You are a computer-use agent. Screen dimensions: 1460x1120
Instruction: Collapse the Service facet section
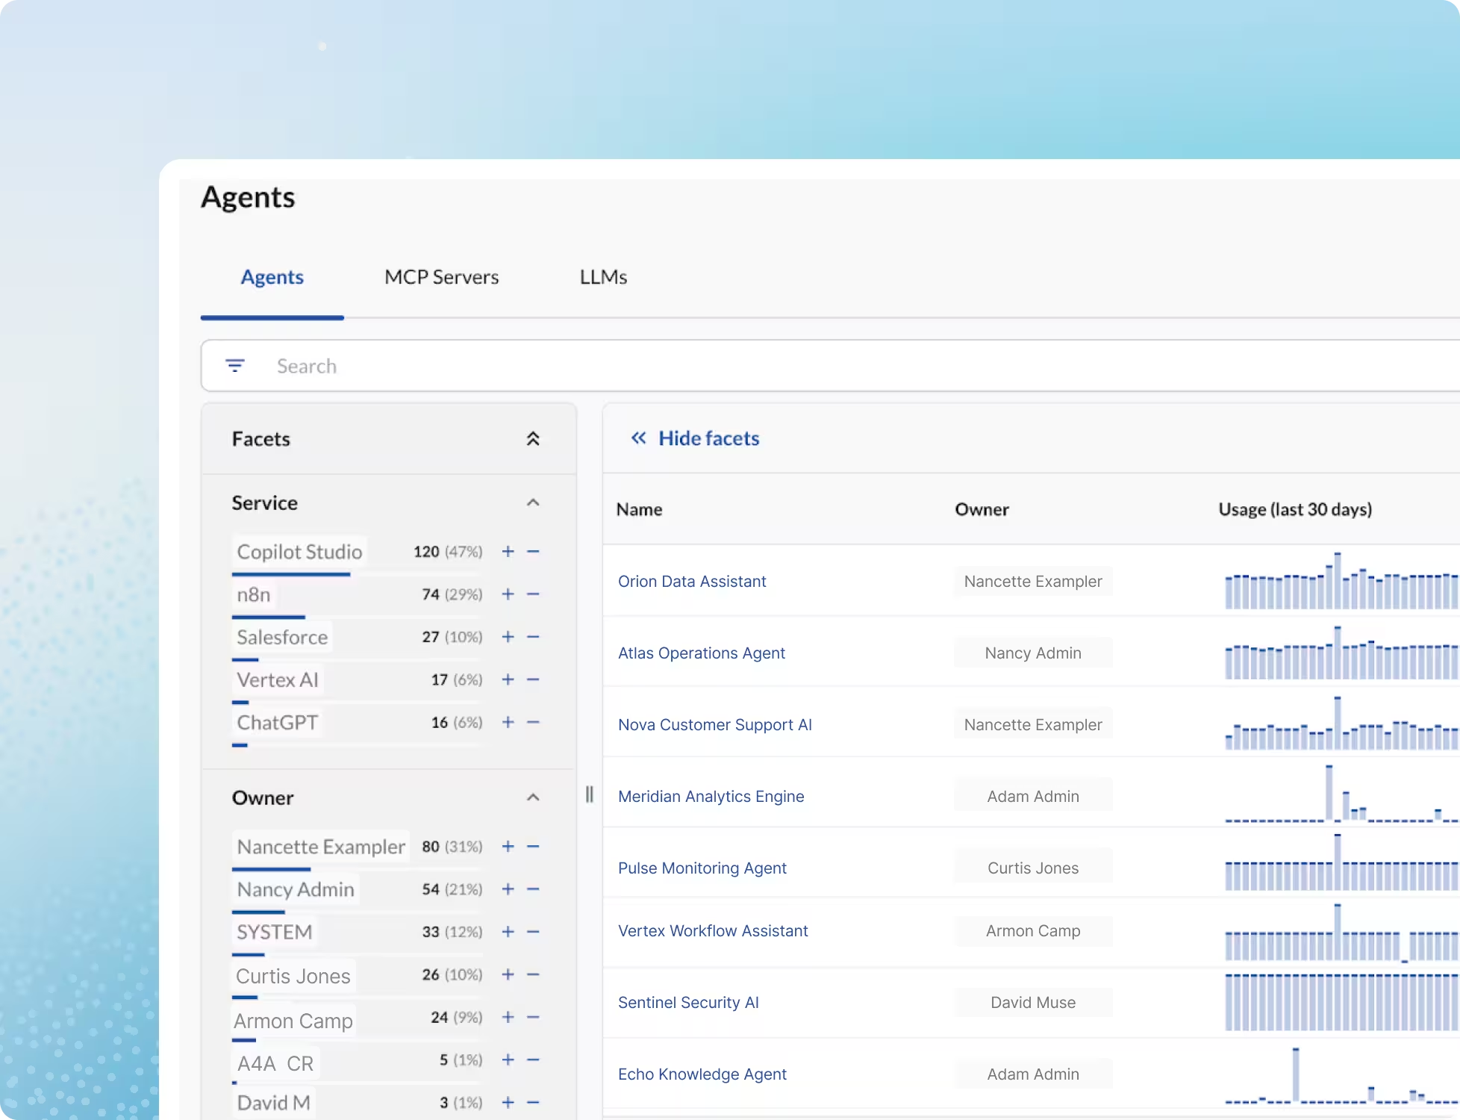(x=533, y=503)
